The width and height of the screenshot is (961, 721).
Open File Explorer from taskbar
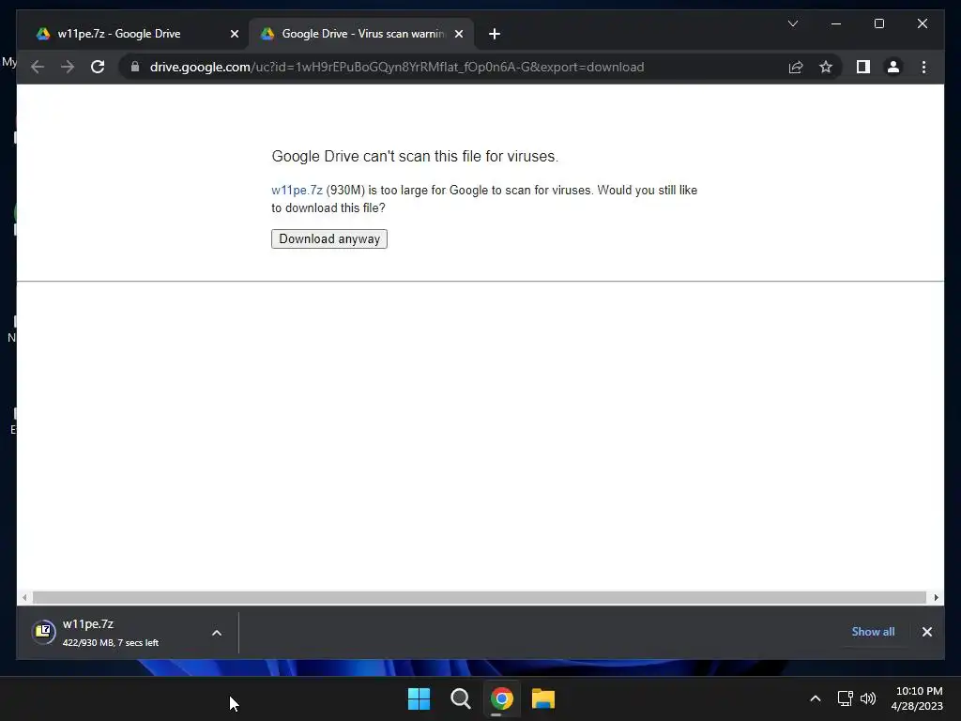543,698
